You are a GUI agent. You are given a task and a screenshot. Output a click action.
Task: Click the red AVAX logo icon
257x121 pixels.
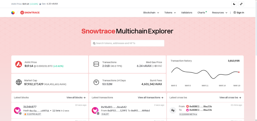tap(19, 64)
